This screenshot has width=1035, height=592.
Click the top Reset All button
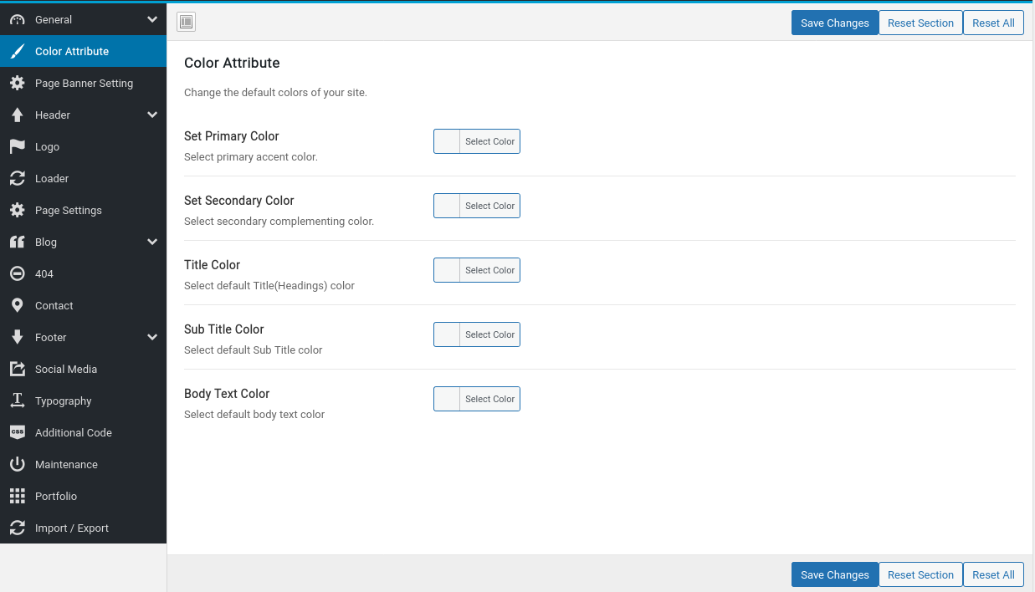pos(993,23)
